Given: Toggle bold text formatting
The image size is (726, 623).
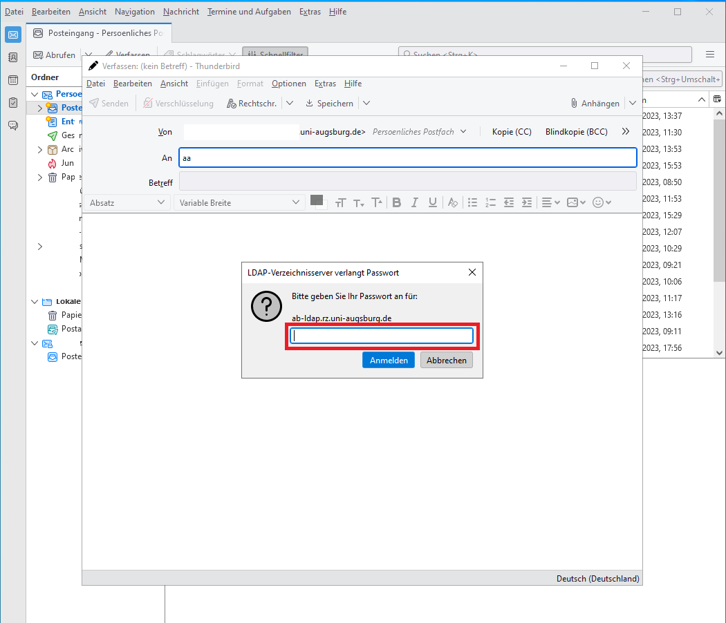Looking at the screenshot, I should 397,202.
